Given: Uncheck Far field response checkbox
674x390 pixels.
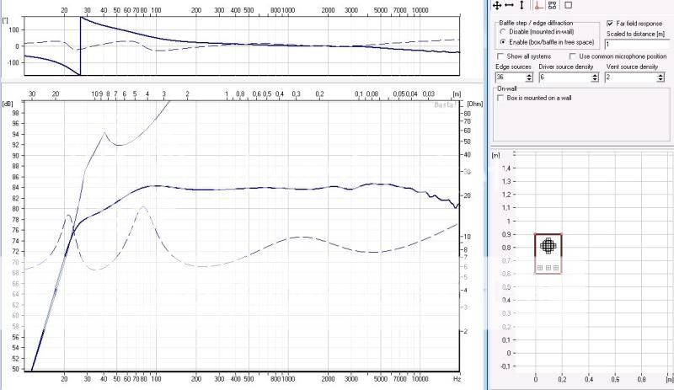Looking at the screenshot, I should [610, 24].
